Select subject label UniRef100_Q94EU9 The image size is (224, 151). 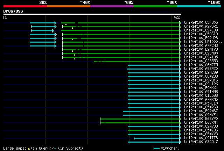201,30
